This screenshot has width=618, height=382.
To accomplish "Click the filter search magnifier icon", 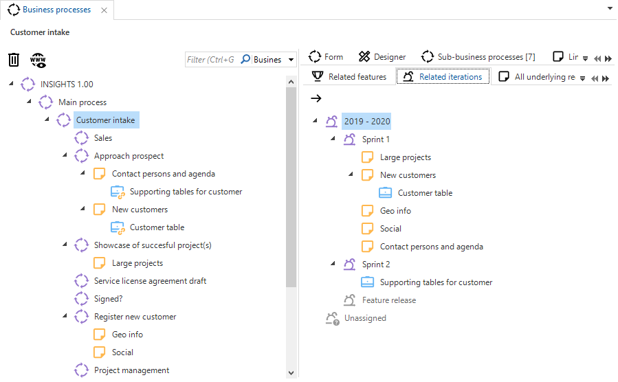I will point(245,60).
